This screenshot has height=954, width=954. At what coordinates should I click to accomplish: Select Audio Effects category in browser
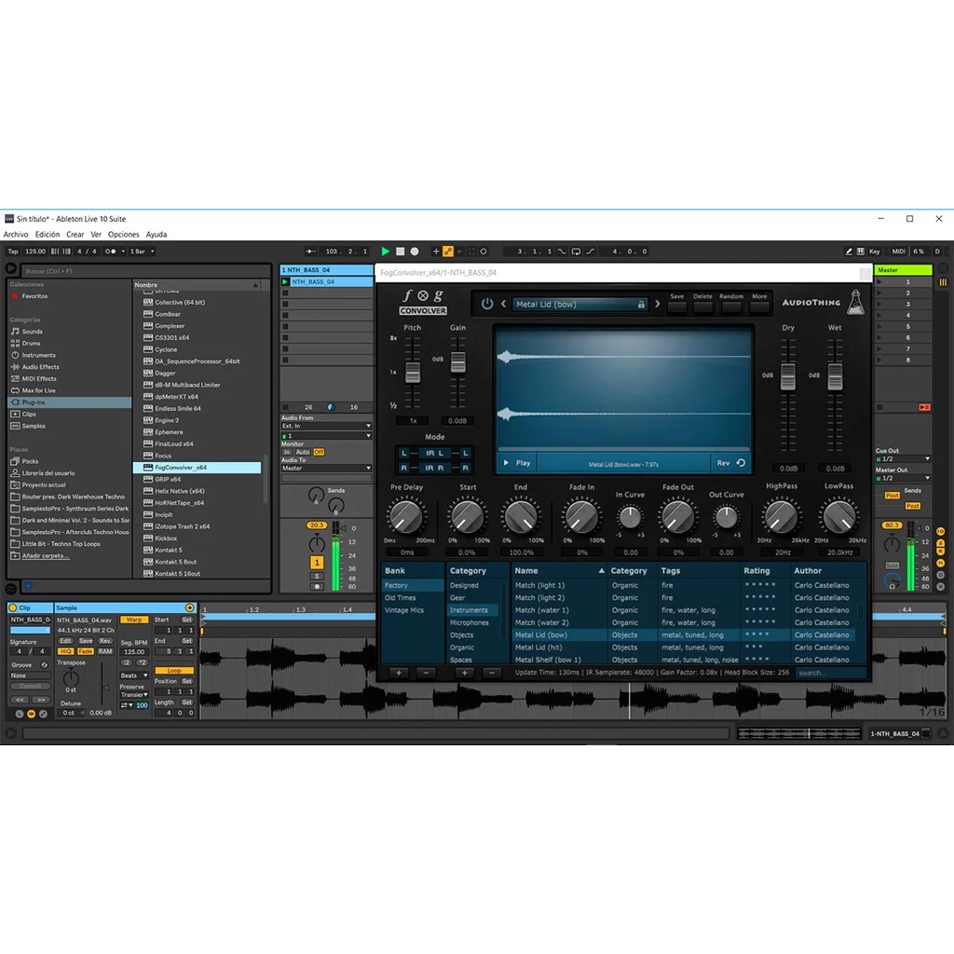pyautogui.click(x=40, y=367)
